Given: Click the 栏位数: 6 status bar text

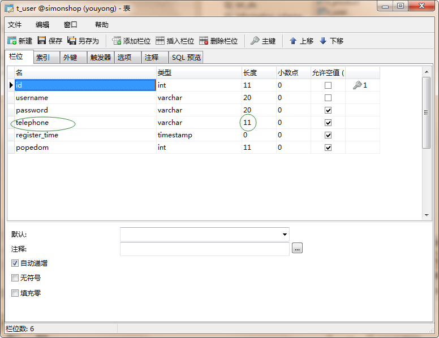Looking at the screenshot, I should (x=20, y=329).
